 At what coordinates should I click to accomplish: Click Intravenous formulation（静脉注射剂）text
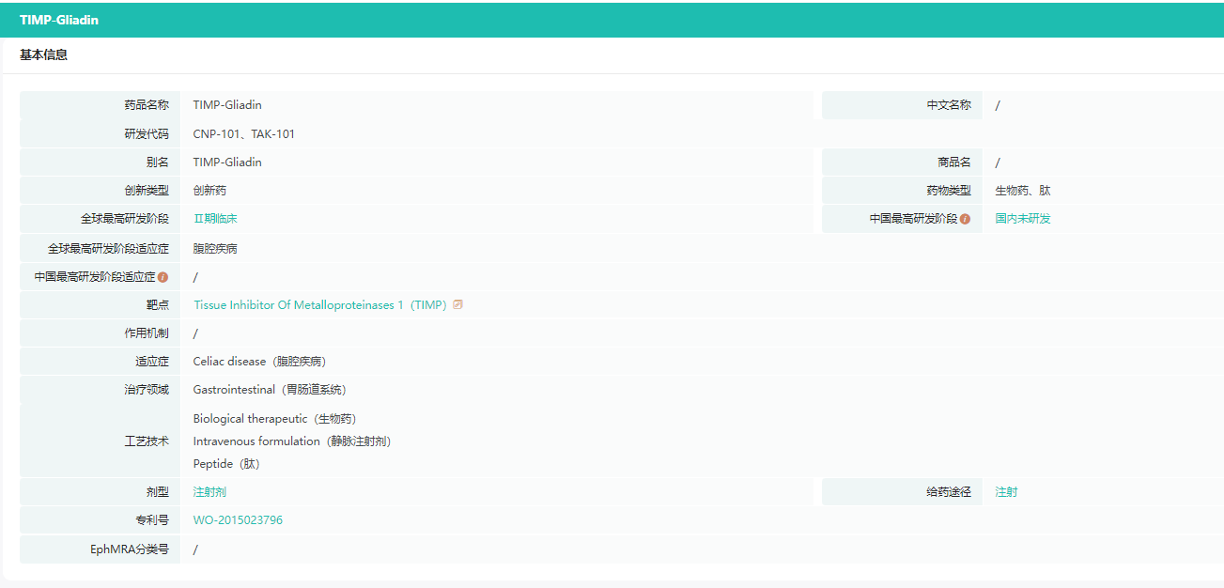[x=291, y=441]
